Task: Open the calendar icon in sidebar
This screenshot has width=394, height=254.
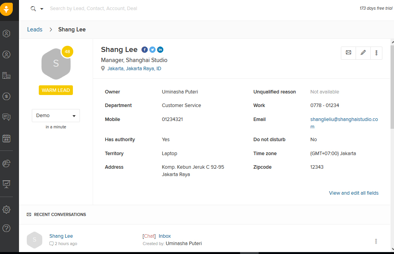Action: coord(6,138)
